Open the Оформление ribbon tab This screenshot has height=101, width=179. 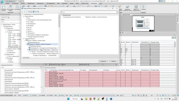coord(31,3)
